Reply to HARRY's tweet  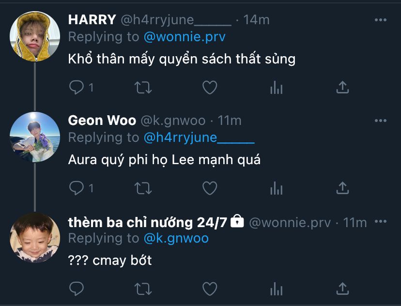click(77, 88)
